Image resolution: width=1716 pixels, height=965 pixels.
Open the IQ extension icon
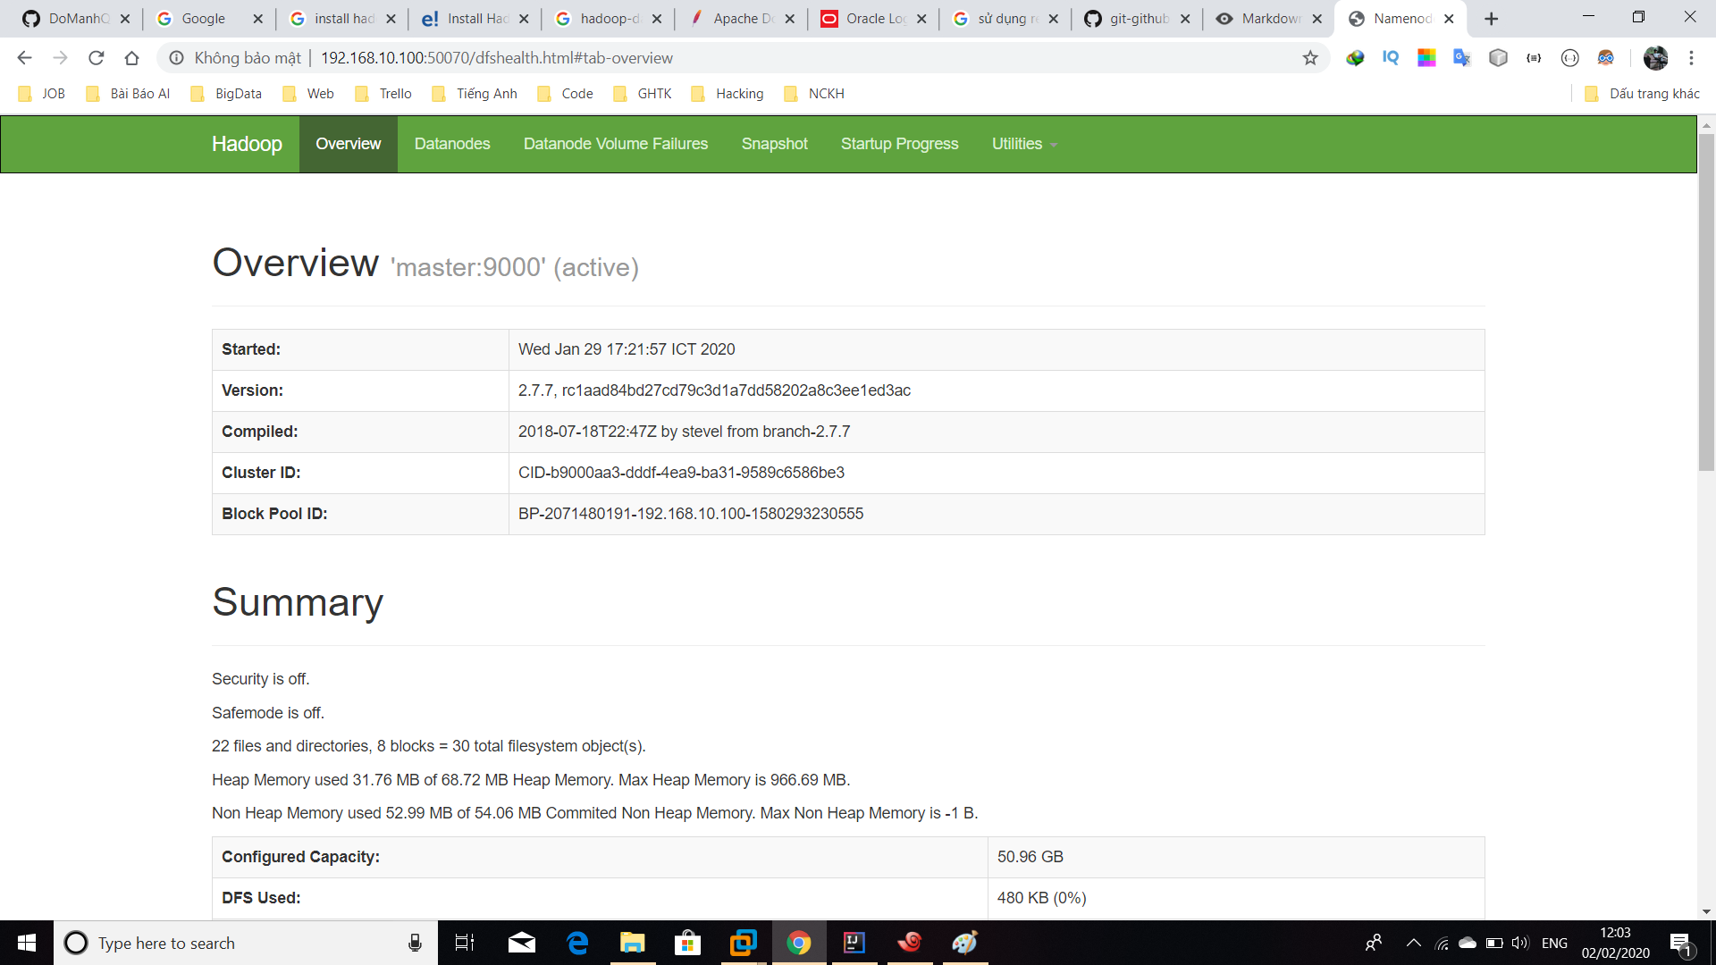(1391, 58)
